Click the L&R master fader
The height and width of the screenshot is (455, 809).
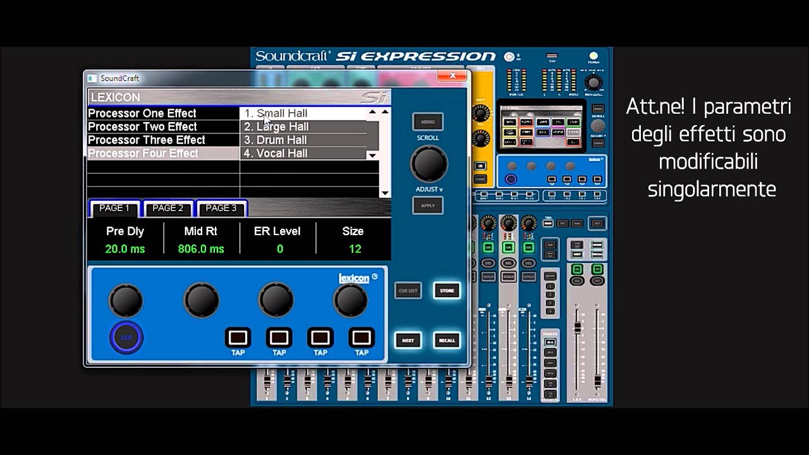tap(576, 328)
